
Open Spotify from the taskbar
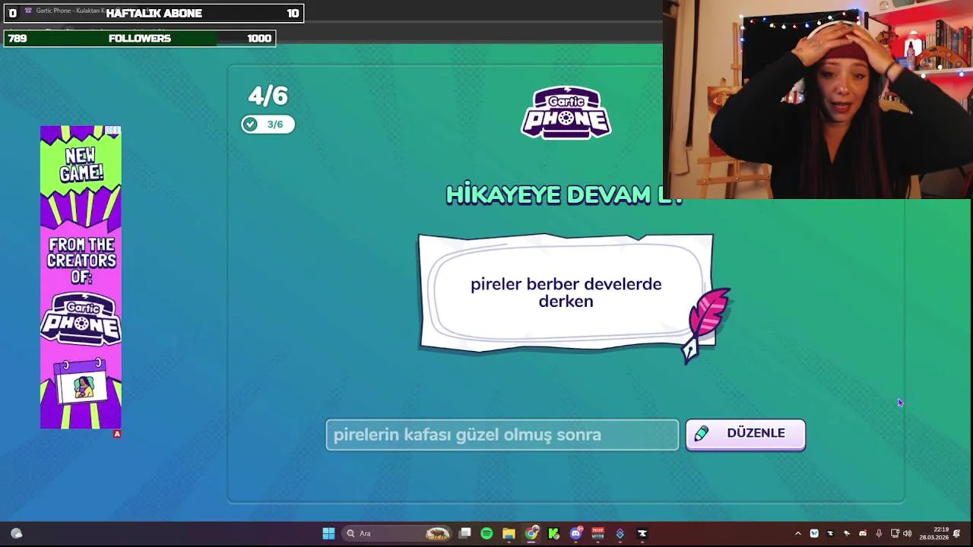point(486,533)
